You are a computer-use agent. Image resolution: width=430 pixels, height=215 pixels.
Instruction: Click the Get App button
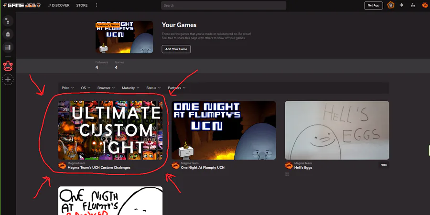[x=373, y=5]
